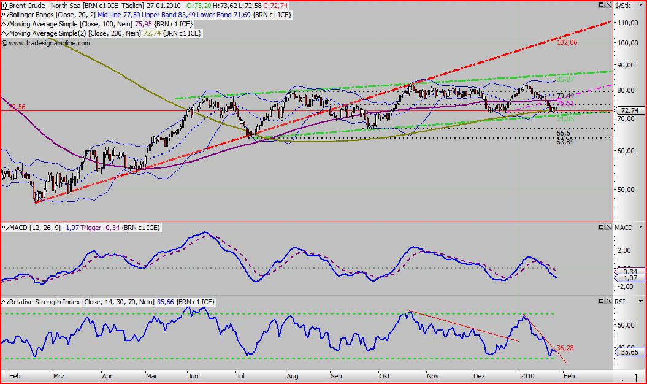Close the MACD indicator panel
Viewport: 647px width, 384px height.
[608, 226]
